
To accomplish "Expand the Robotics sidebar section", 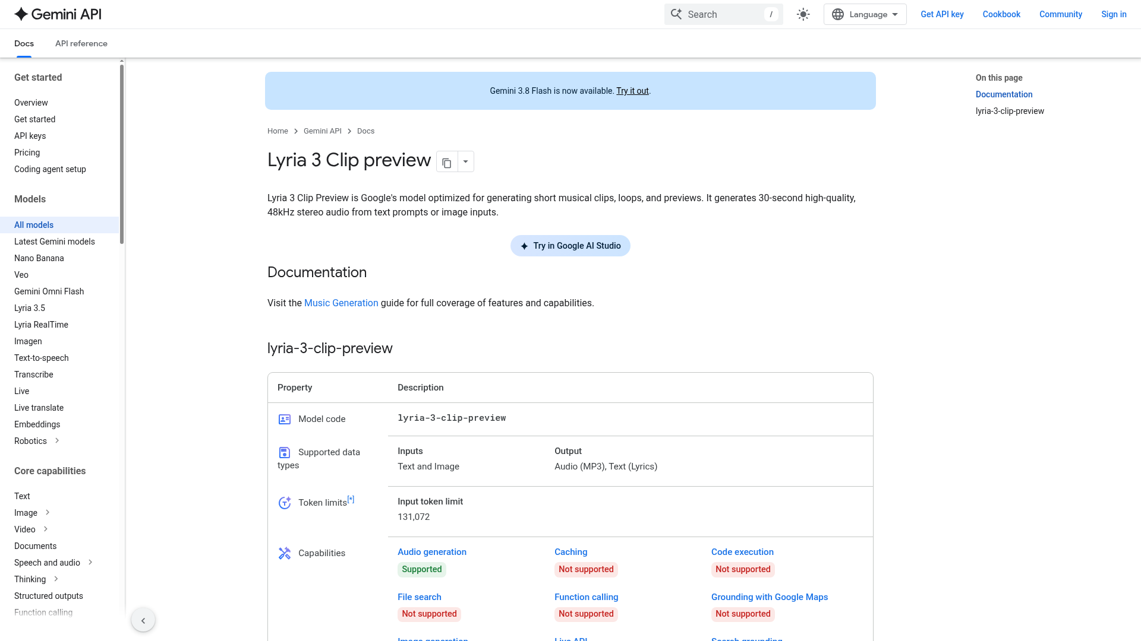I will [x=57, y=440].
